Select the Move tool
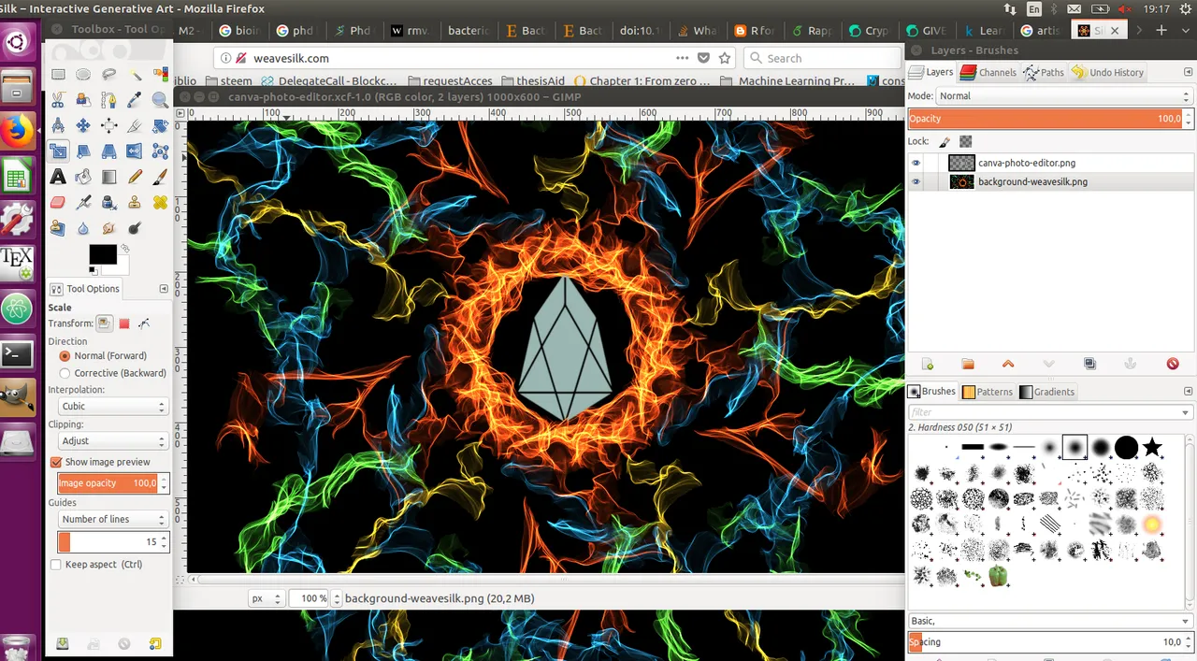The width and height of the screenshot is (1197, 661). (x=83, y=125)
